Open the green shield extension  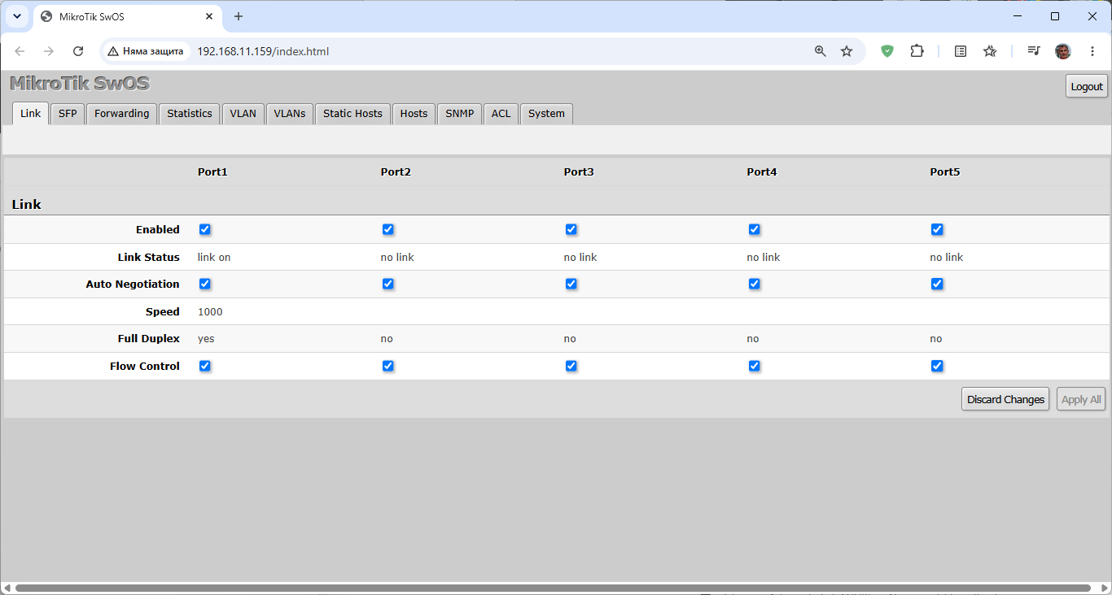pos(887,51)
